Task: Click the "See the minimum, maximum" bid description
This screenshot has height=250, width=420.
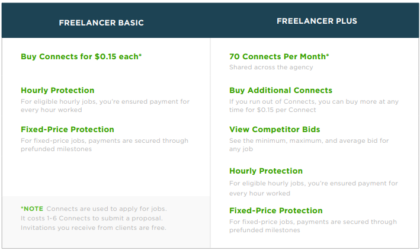Action: 309,145
